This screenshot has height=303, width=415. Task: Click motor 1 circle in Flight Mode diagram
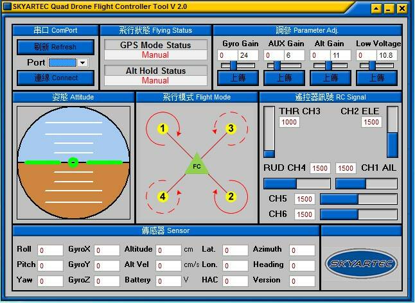pyautogui.click(x=163, y=128)
